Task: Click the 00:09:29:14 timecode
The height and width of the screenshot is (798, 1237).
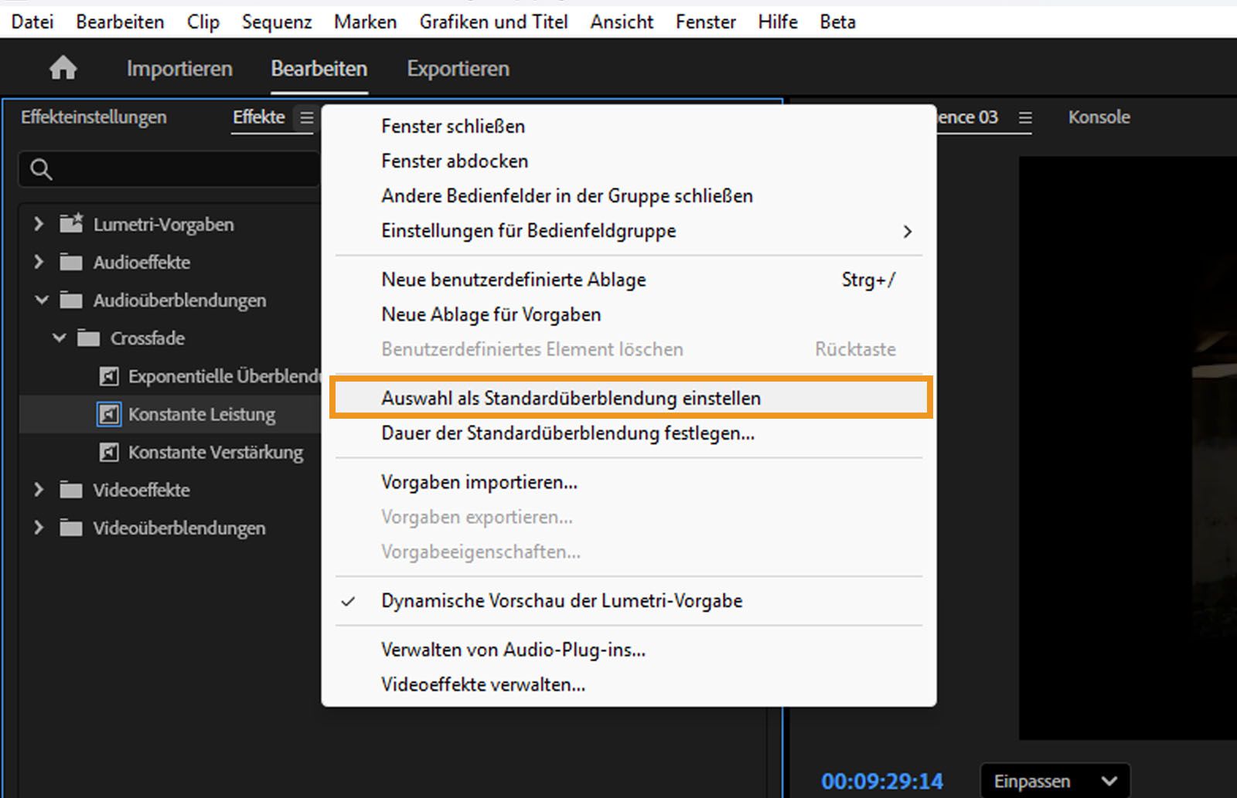Action: [x=882, y=781]
